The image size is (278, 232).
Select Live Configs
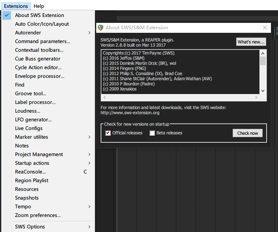pos(48,128)
